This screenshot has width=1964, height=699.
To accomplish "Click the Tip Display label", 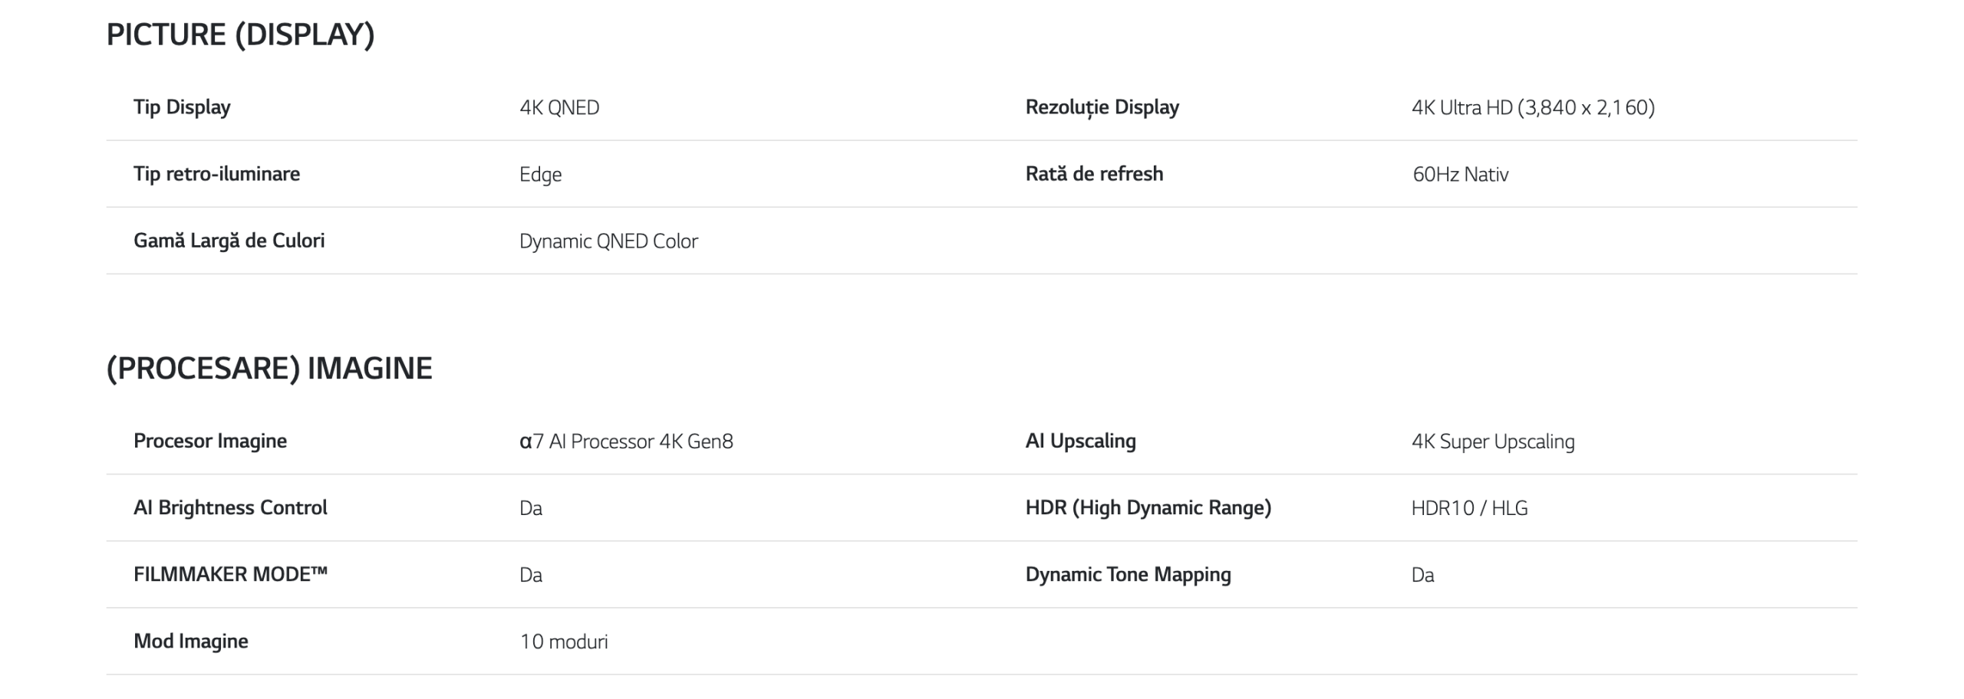I will pyautogui.click(x=182, y=107).
